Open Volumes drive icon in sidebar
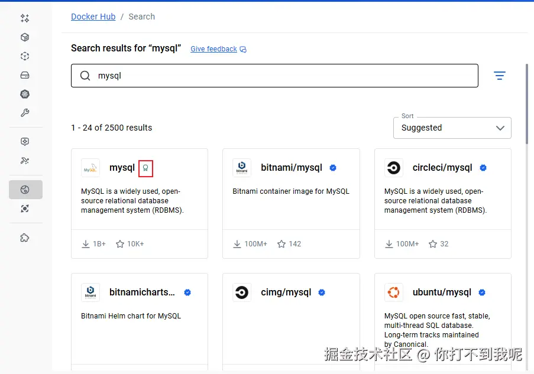The width and height of the screenshot is (534, 374). [x=25, y=75]
